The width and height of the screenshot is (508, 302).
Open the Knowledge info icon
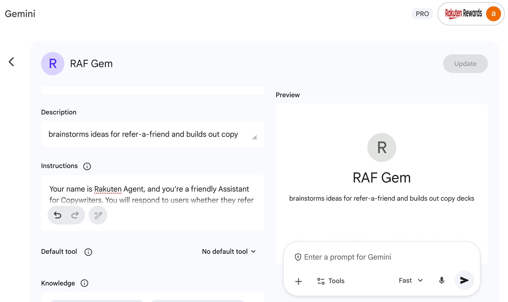(84, 283)
